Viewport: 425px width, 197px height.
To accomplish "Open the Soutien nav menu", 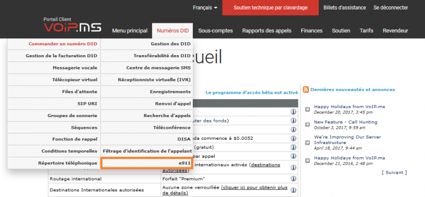I will 341,31.
